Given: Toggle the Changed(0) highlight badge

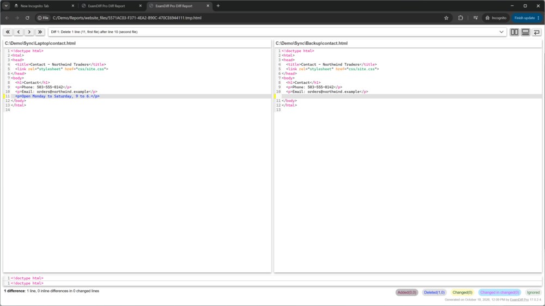Looking at the screenshot, I should click(x=462, y=292).
